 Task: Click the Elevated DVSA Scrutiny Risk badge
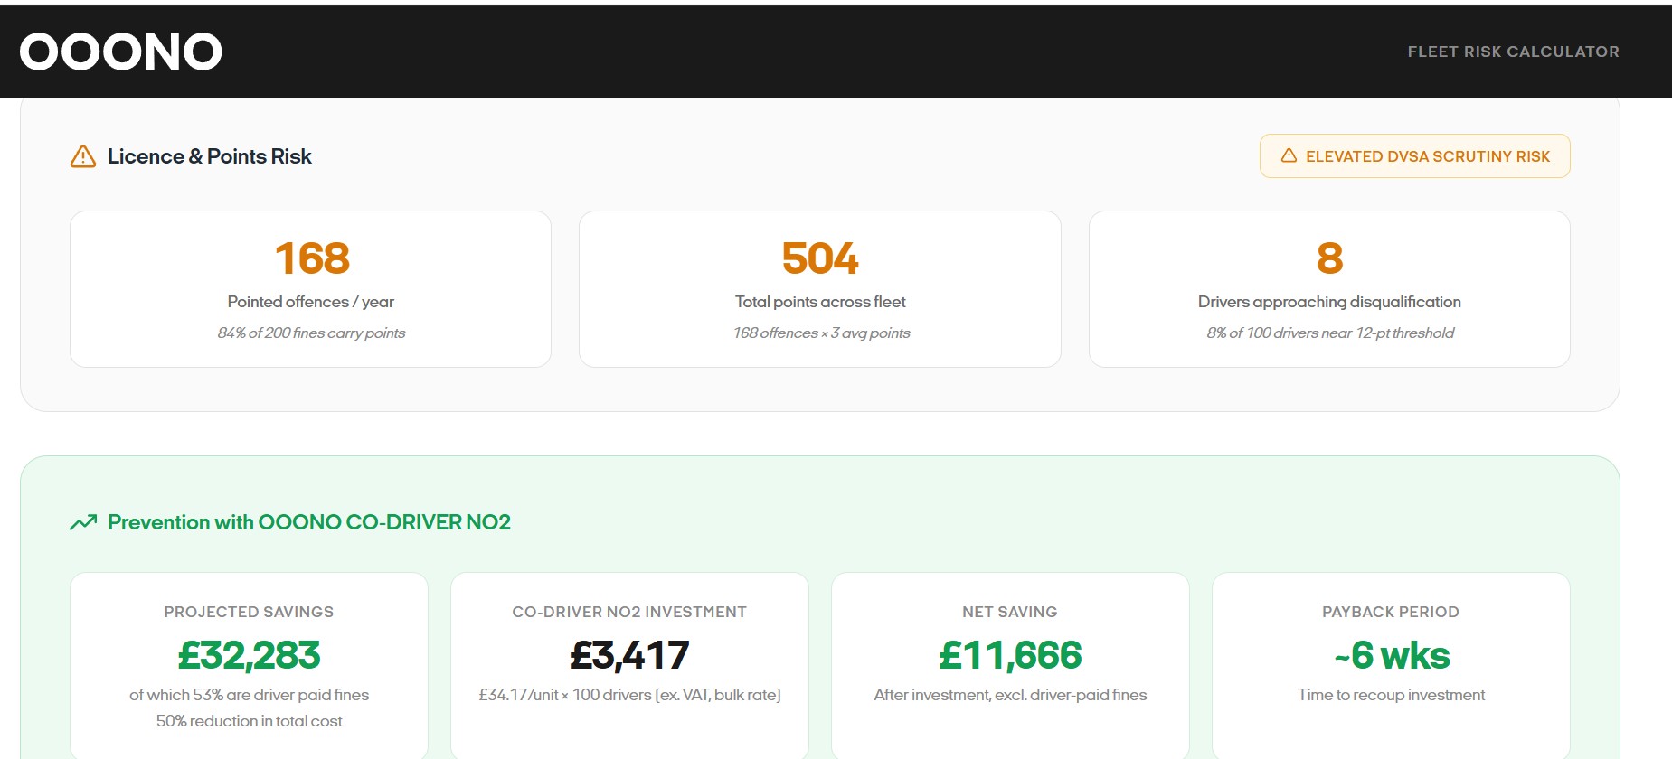pyautogui.click(x=1414, y=156)
